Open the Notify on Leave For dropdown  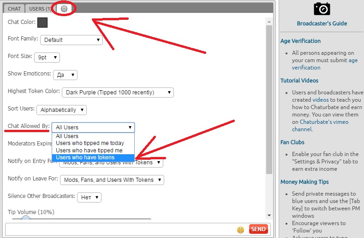(x=112, y=180)
